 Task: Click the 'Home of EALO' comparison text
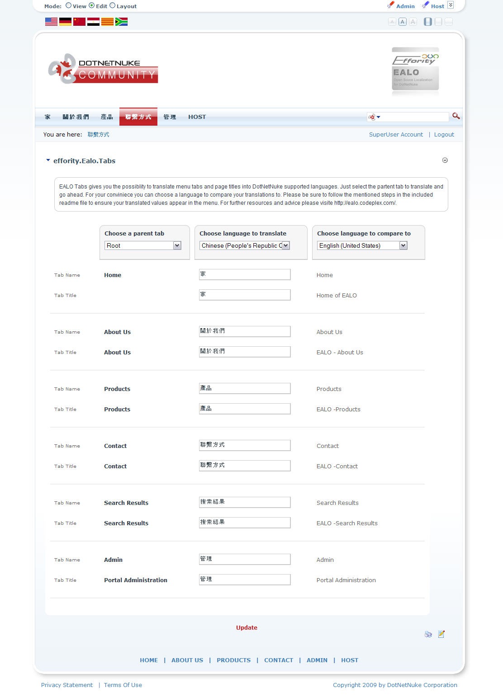point(337,295)
